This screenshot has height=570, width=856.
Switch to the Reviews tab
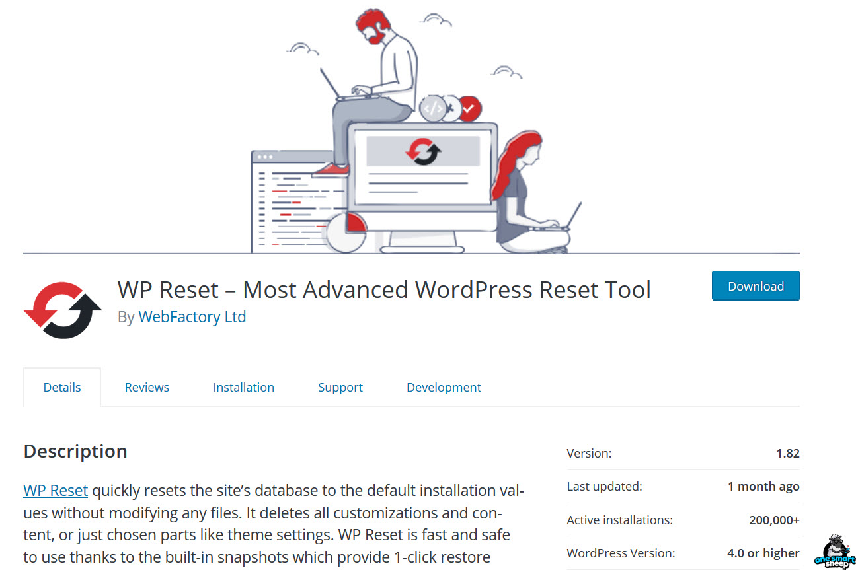click(x=147, y=388)
